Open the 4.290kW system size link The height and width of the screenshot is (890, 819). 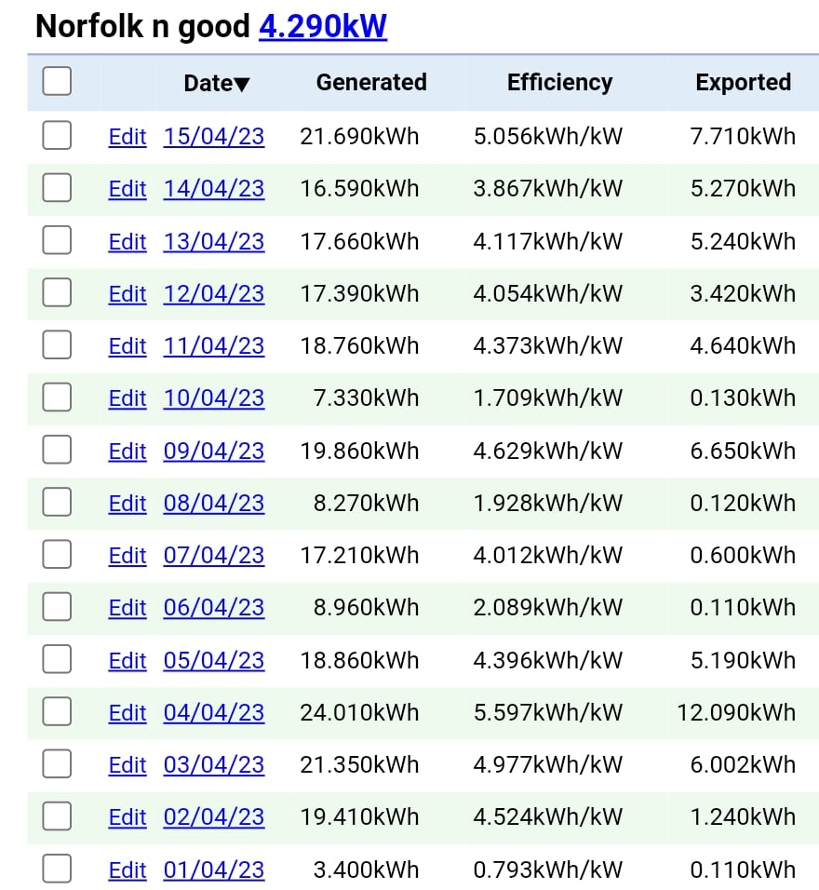[323, 26]
